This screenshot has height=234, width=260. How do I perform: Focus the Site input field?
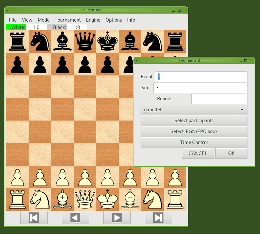click(200, 88)
